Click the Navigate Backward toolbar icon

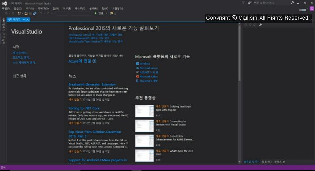[6, 13]
